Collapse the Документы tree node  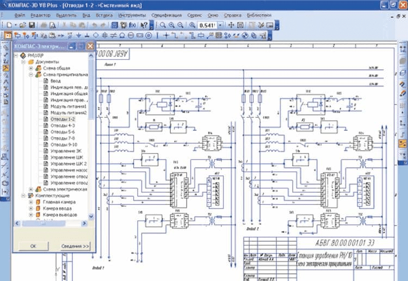click(x=24, y=62)
